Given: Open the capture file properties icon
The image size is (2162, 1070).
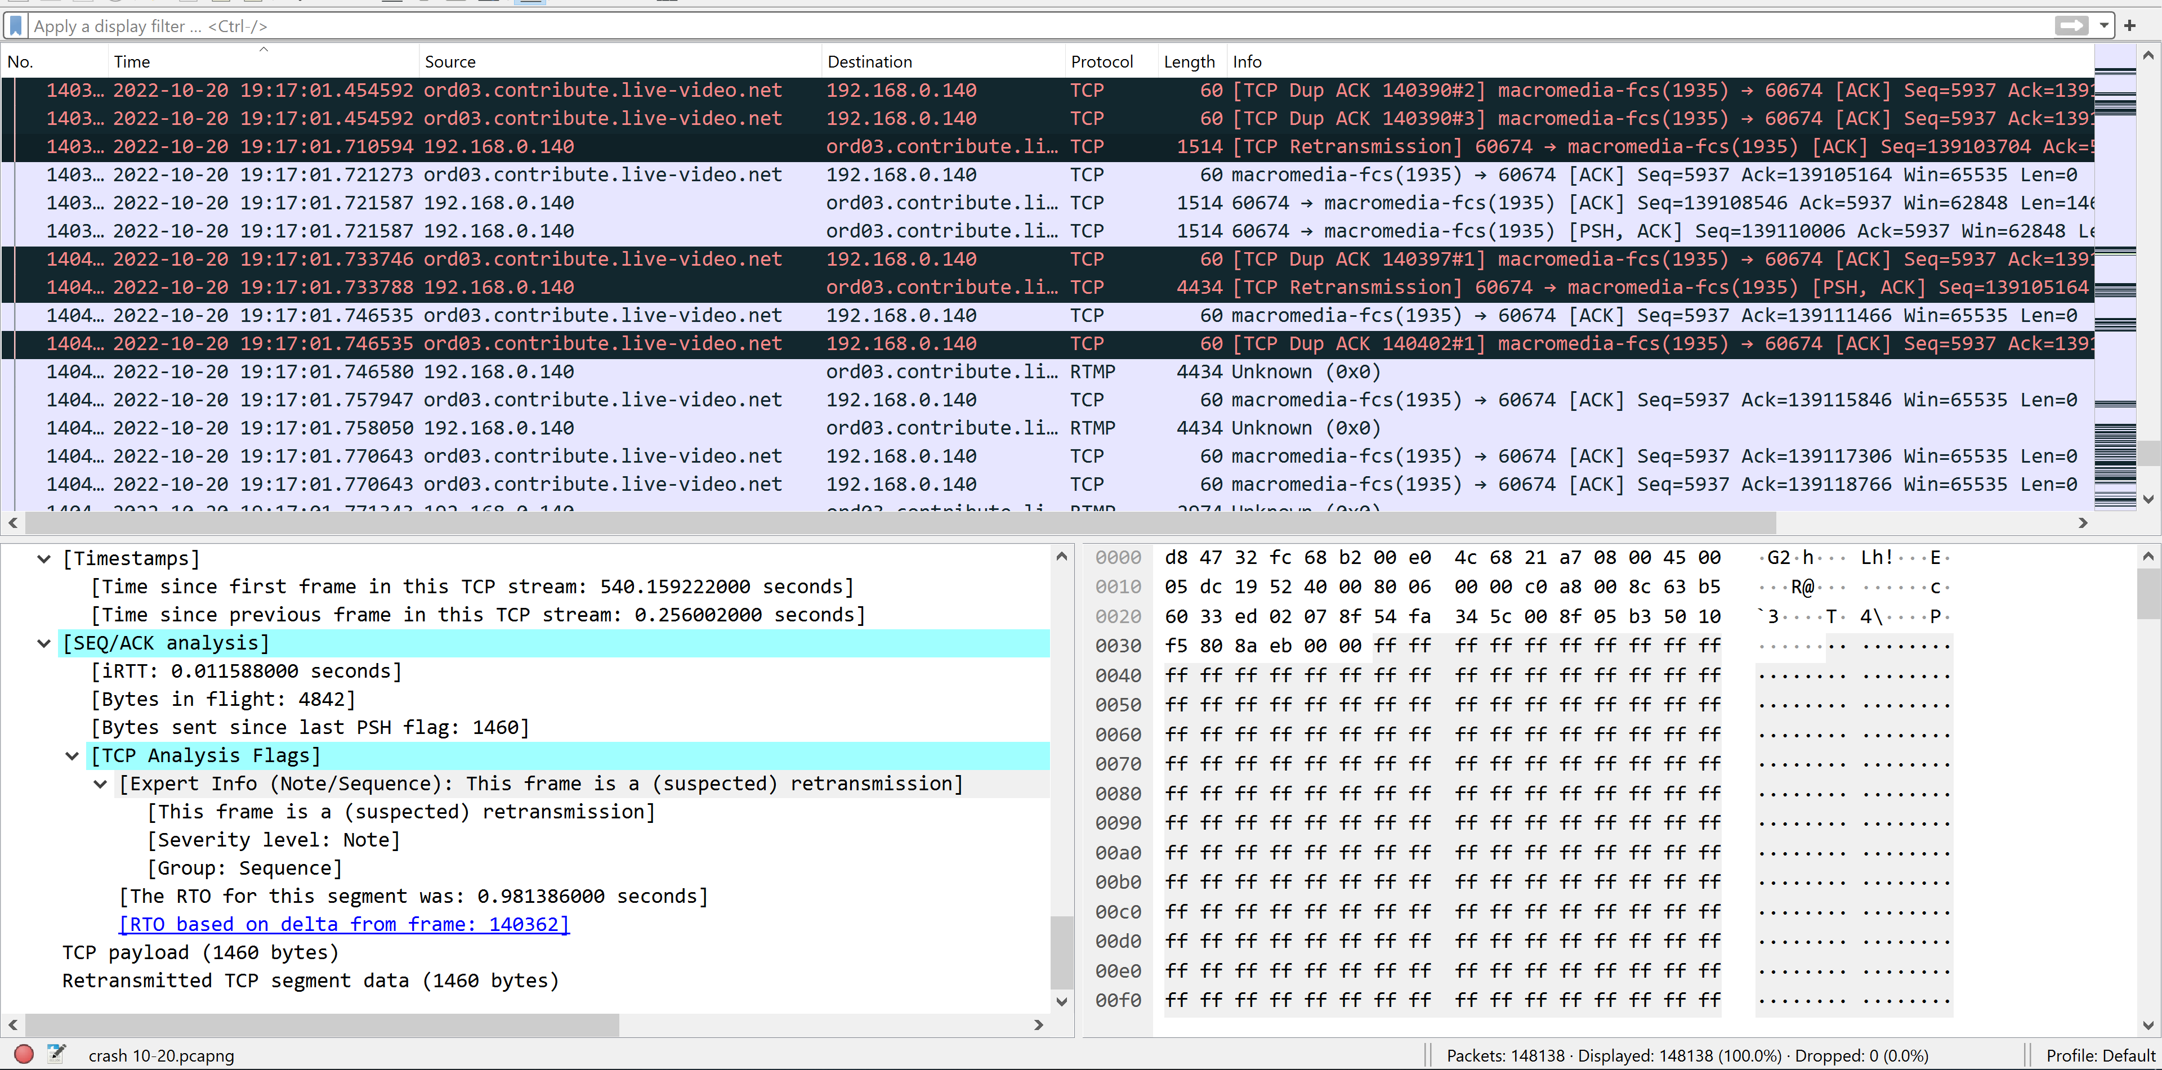Looking at the screenshot, I should (x=56, y=1054).
